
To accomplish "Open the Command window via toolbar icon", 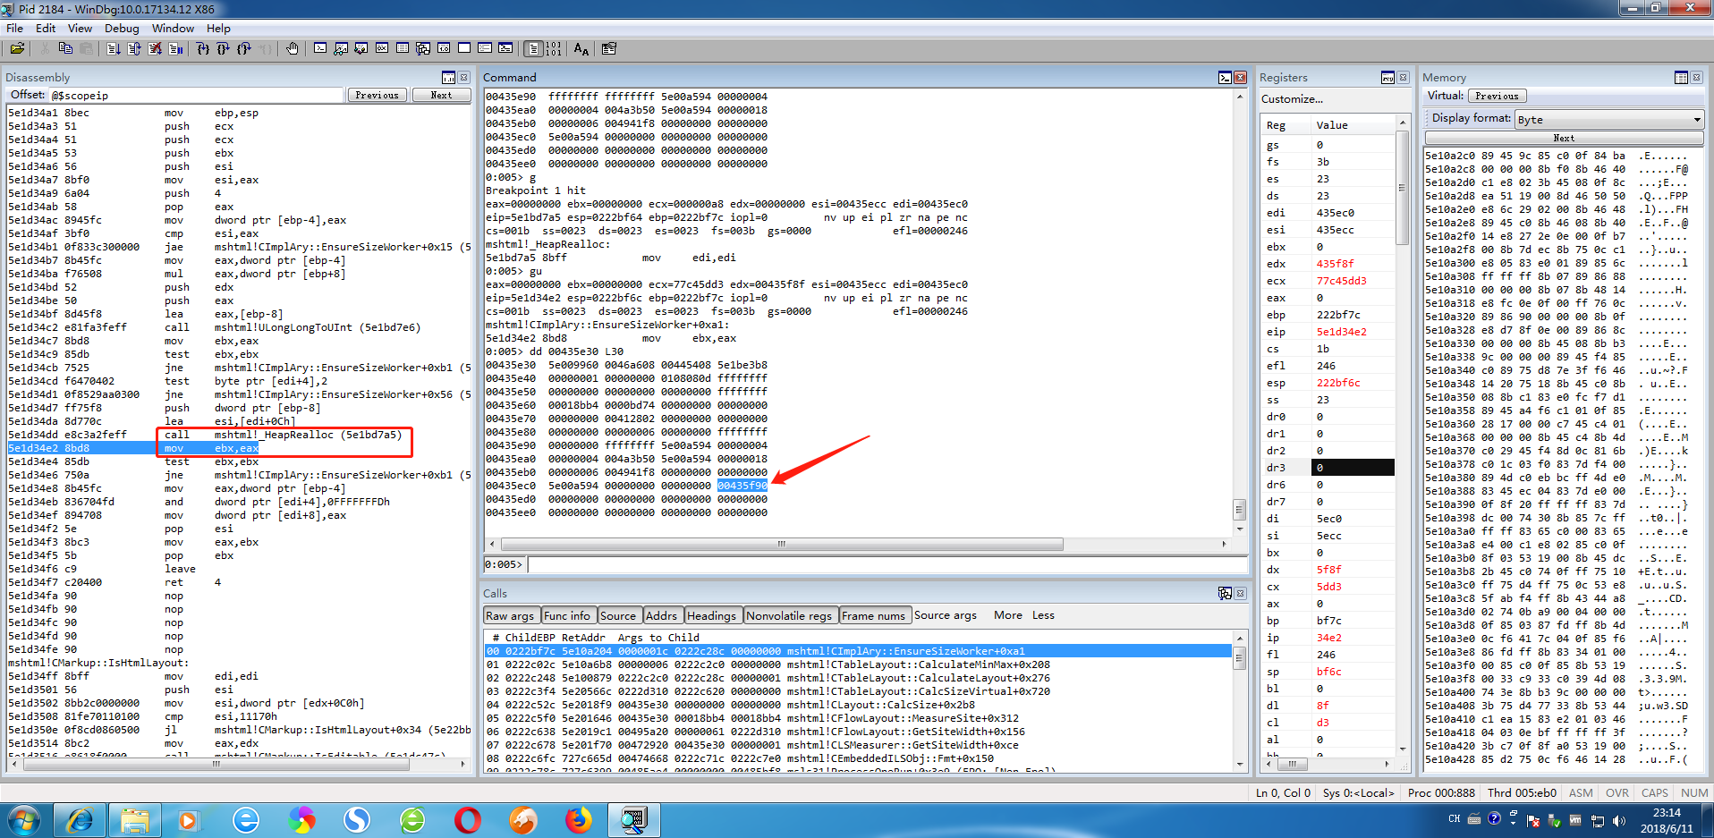I will [320, 48].
